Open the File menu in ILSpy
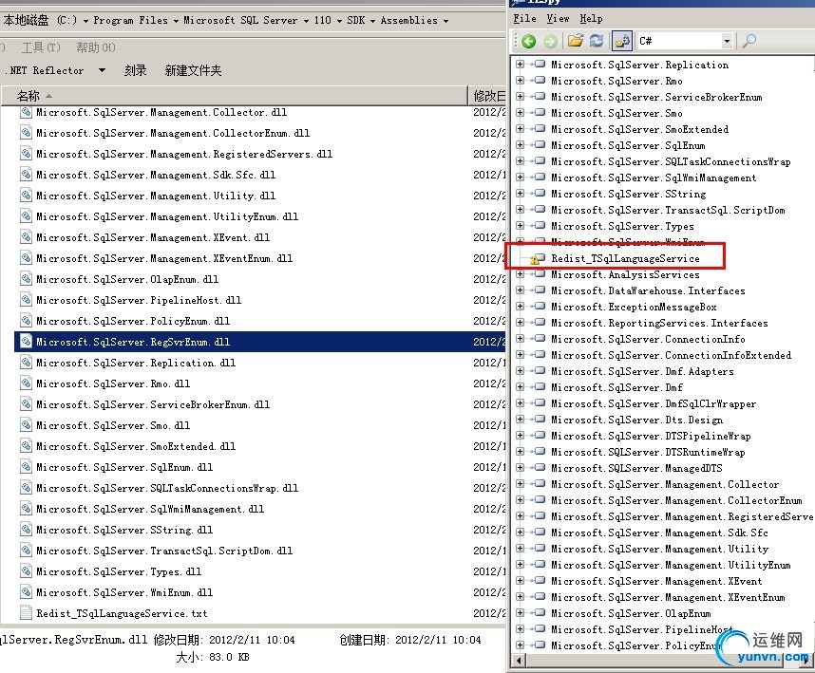Screen dimensions: 815x673 click(524, 19)
